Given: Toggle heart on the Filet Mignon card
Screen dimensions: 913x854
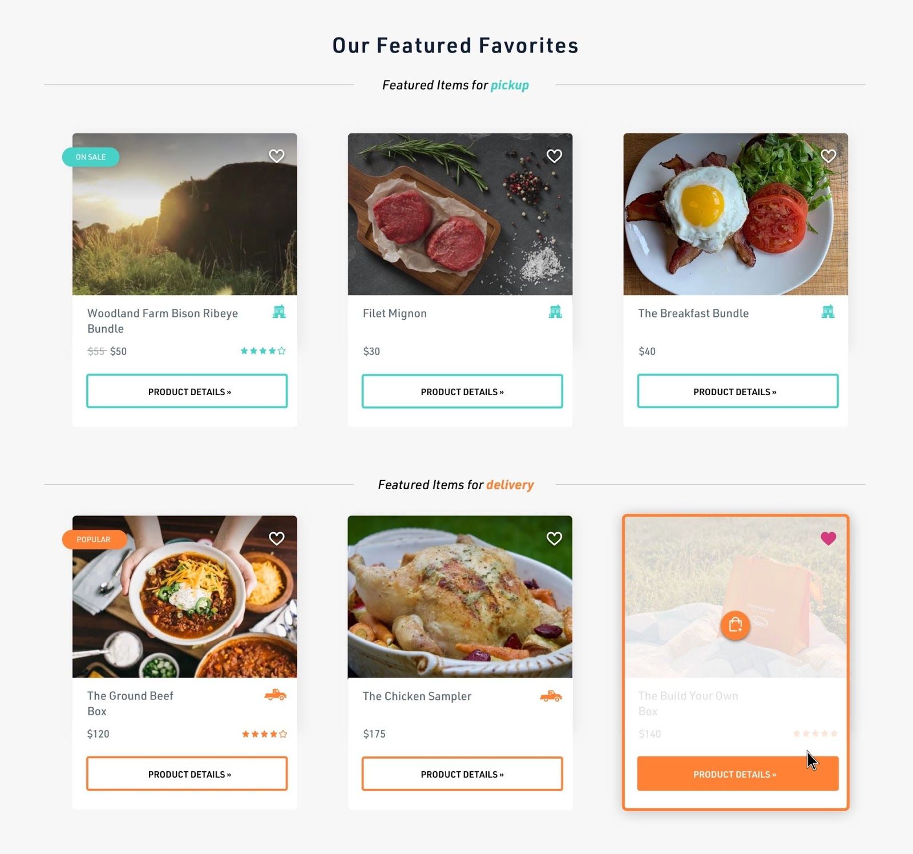Looking at the screenshot, I should click(x=554, y=156).
